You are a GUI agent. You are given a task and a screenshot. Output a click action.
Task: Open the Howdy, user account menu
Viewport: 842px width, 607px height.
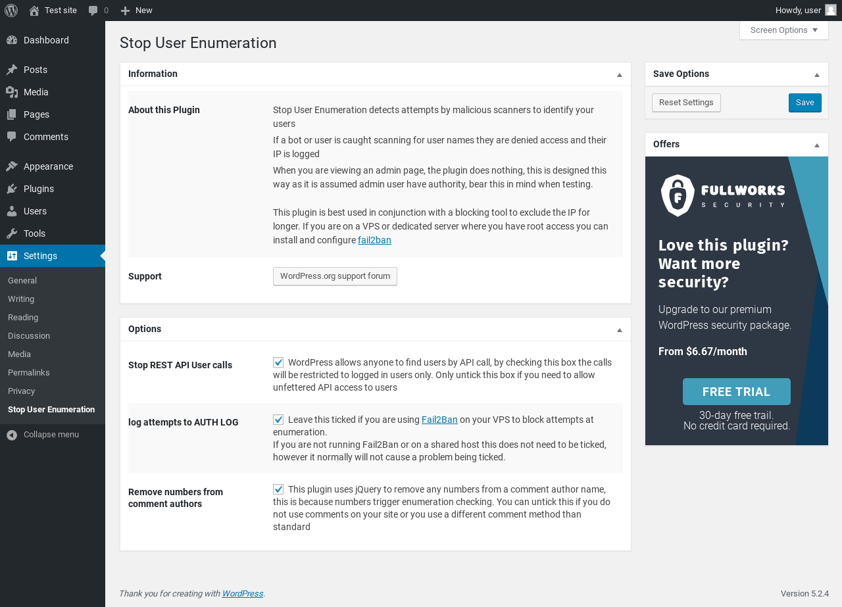[x=806, y=11]
